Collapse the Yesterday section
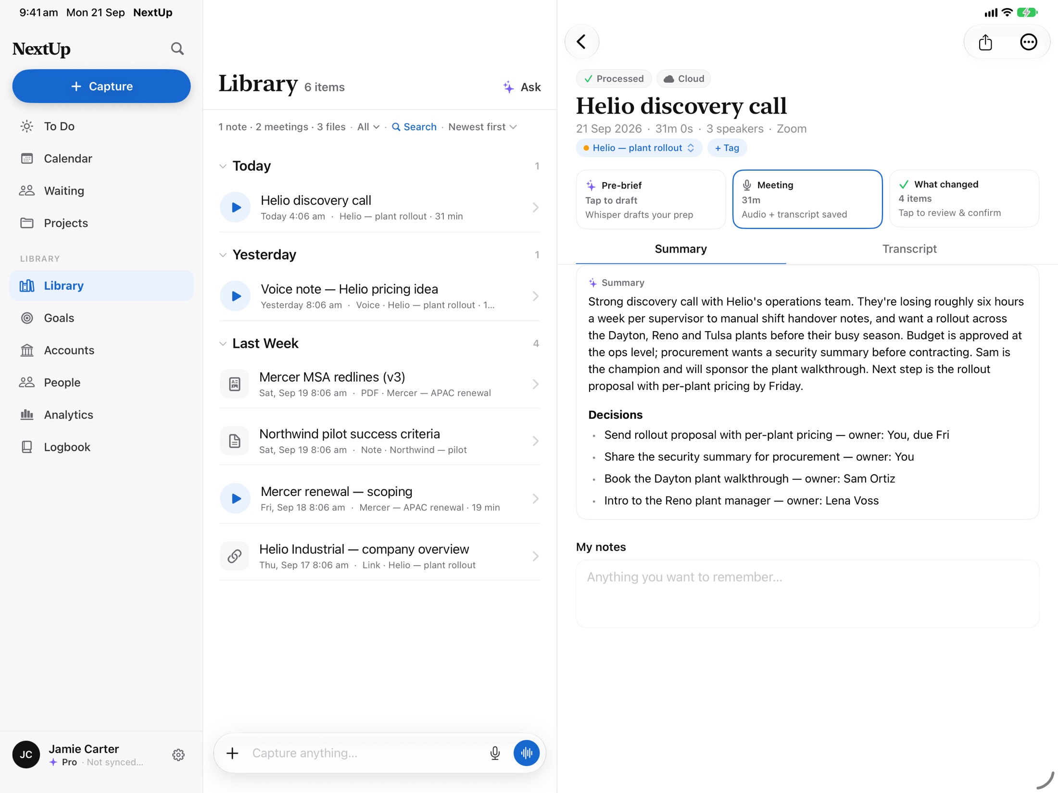 223,255
